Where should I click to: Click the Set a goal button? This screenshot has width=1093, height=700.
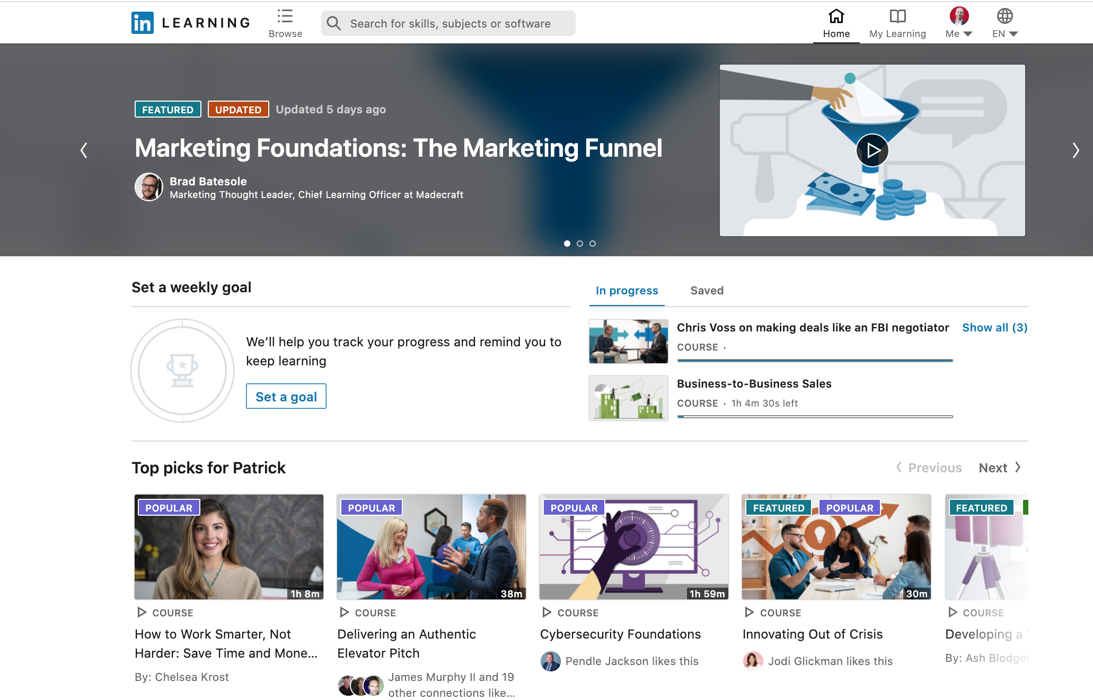click(286, 397)
